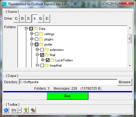Click the Local Folders folder icon
Image resolution: width=136 pixels, height=117 pixels.
tap(52, 60)
